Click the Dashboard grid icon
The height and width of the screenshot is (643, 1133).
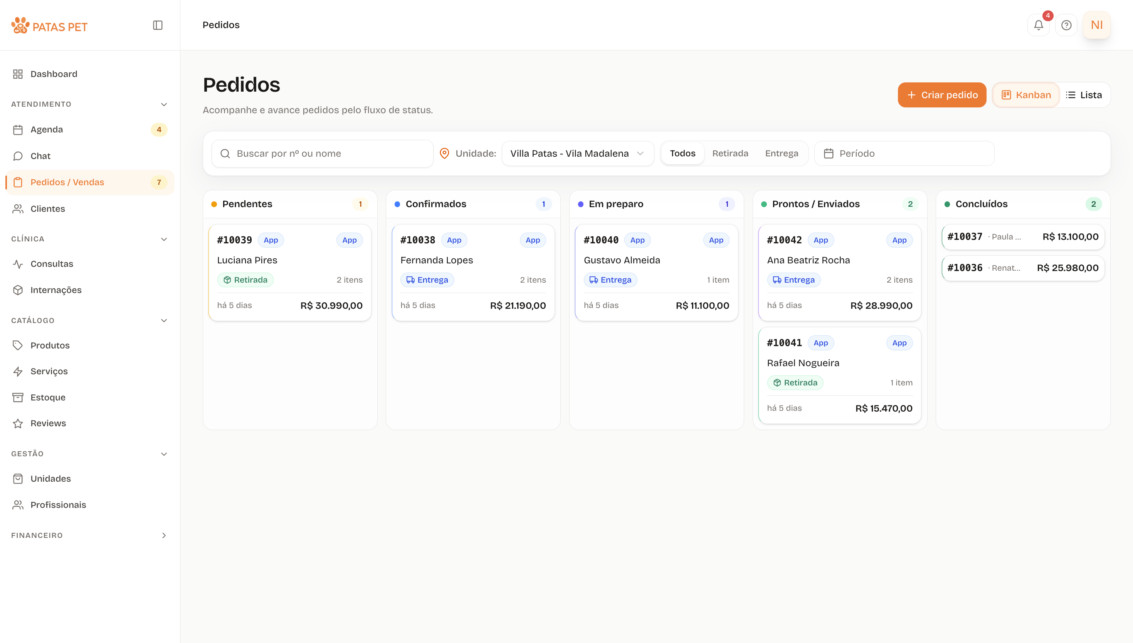pyautogui.click(x=18, y=74)
